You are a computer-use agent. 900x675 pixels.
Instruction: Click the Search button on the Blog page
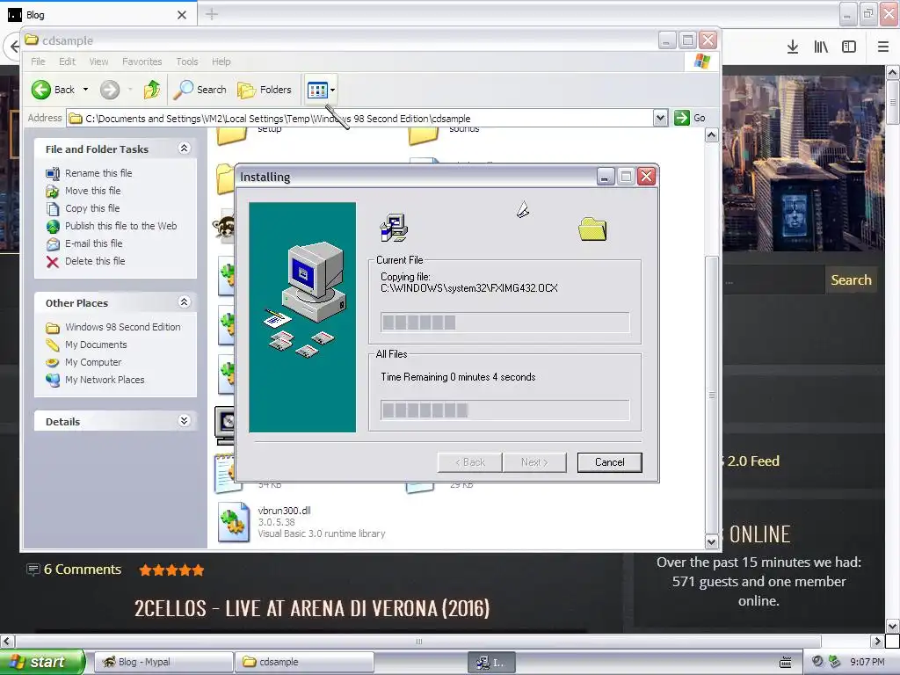[851, 280]
